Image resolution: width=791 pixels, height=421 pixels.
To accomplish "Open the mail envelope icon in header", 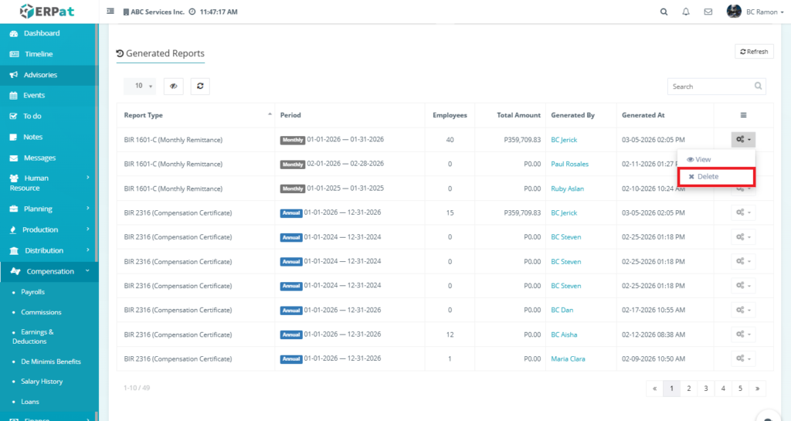I will [708, 12].
